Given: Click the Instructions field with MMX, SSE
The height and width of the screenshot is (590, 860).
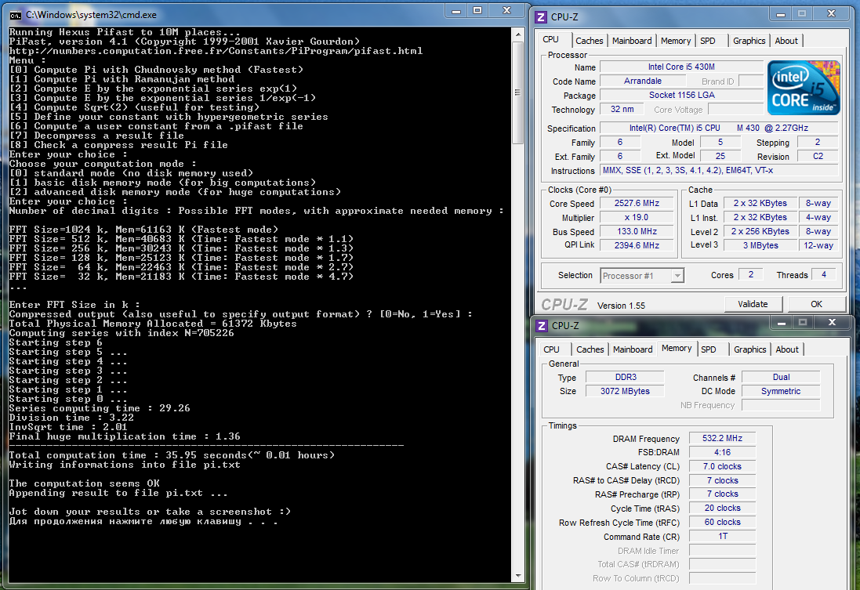Looking at the screenshot, I should [x=719, y=171].
